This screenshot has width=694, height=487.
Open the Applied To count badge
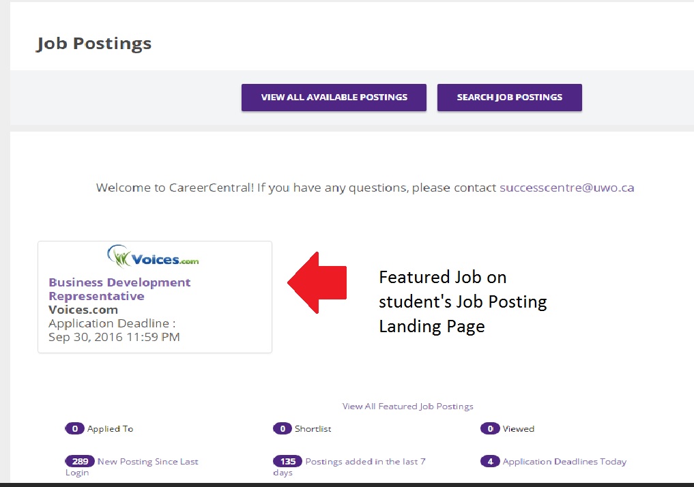75,428
